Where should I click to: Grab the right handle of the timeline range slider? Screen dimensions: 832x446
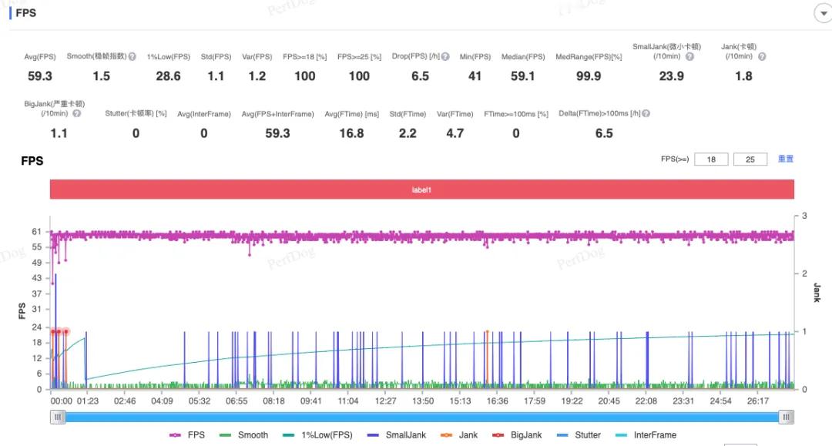tap(787, 417)
